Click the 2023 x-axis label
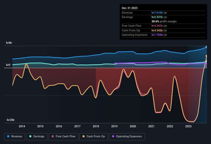 188,126
